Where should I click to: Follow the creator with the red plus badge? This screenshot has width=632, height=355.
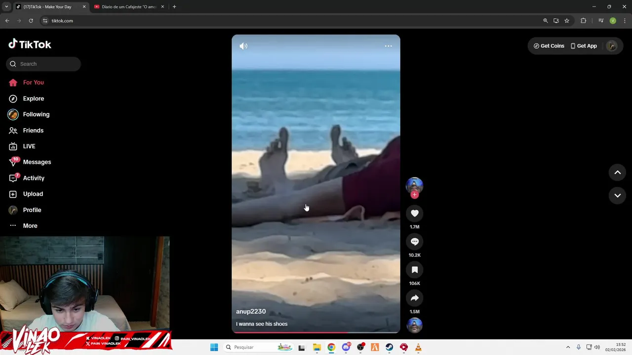[415, 195]
